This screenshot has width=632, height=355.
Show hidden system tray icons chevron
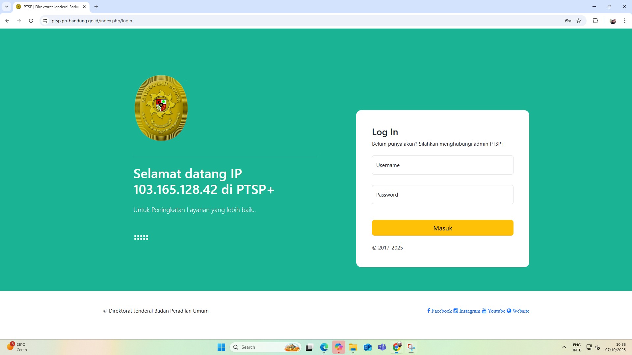(564, 347)
